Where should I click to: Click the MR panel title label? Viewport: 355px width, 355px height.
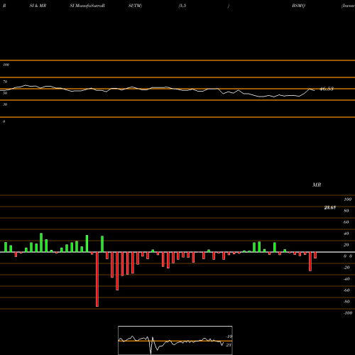tap(317, 185)
